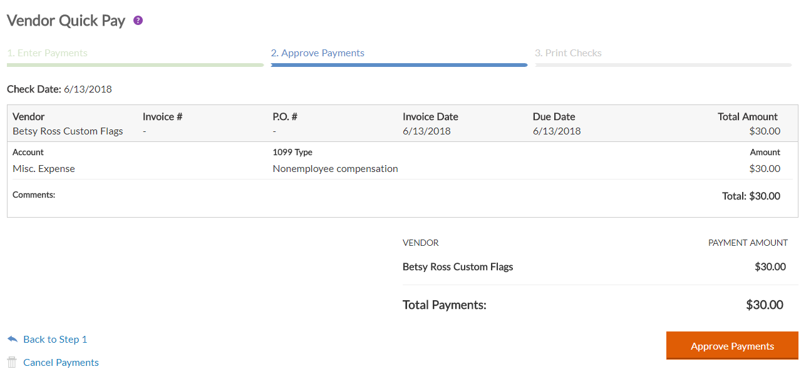Click the Cancel Payments link
Screen dimensions: 811x384
point(61,363)
